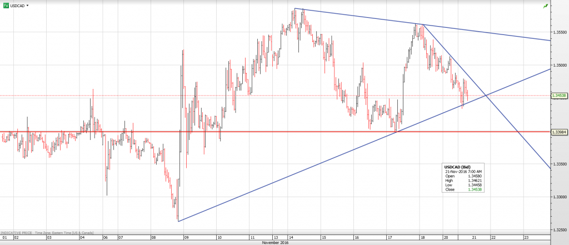Screen dimensions: 569x245
Task: Click the USDCAD symbol name at top left
Action: point(18,5)
